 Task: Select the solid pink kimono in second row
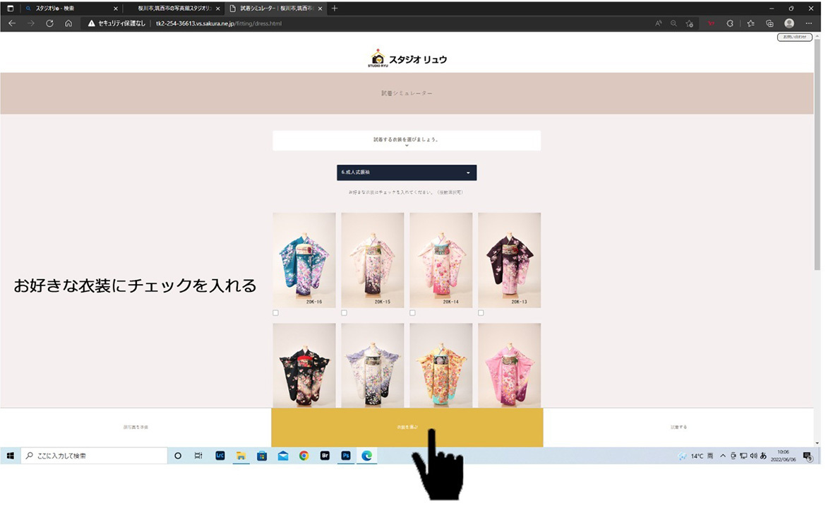tap(510, 366)
